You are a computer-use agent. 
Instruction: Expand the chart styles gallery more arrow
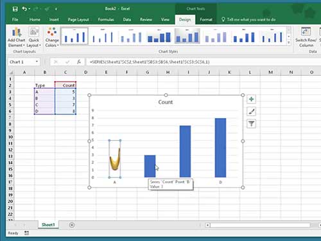(x=289, y=42)
